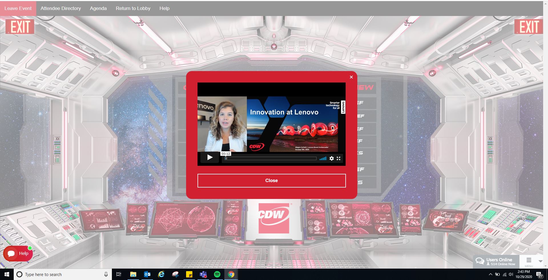
Task: Adjust the video volume bars
Action: pos(323,158)
